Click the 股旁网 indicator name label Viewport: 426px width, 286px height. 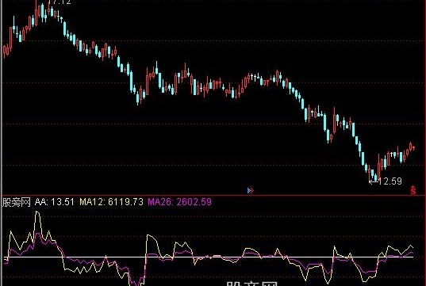point(16,202)
